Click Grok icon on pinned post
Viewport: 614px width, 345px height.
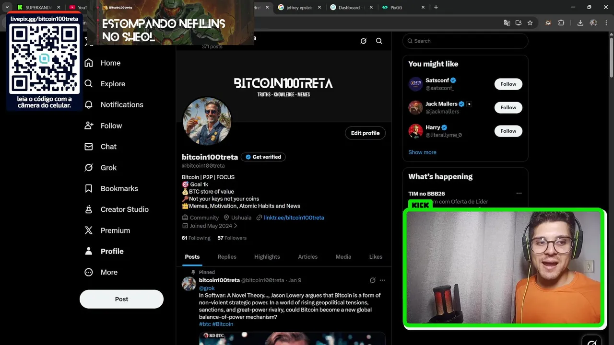[372, 280]
